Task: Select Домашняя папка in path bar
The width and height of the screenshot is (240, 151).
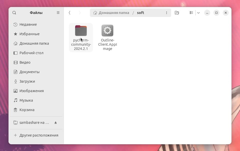Action: [114, 13]
